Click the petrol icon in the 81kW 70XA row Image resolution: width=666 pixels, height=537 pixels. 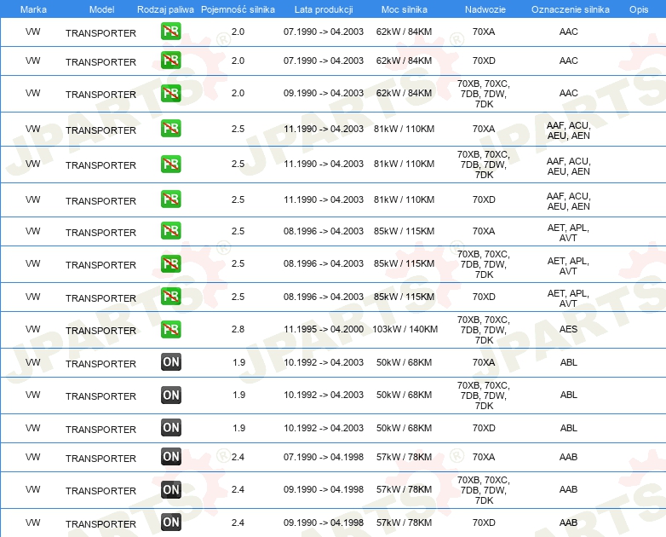[x=170, y=129]
